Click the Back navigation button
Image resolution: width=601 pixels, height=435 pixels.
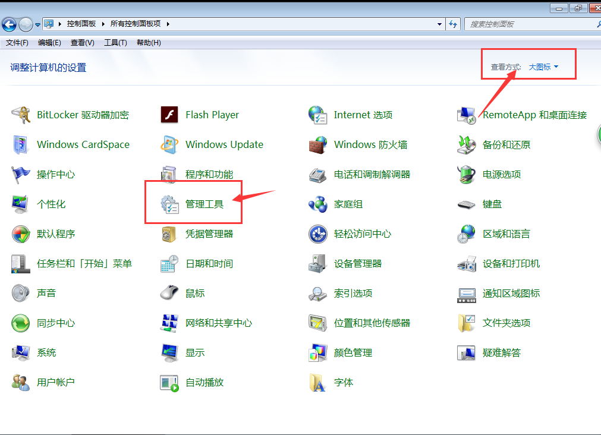coord(9,24)
